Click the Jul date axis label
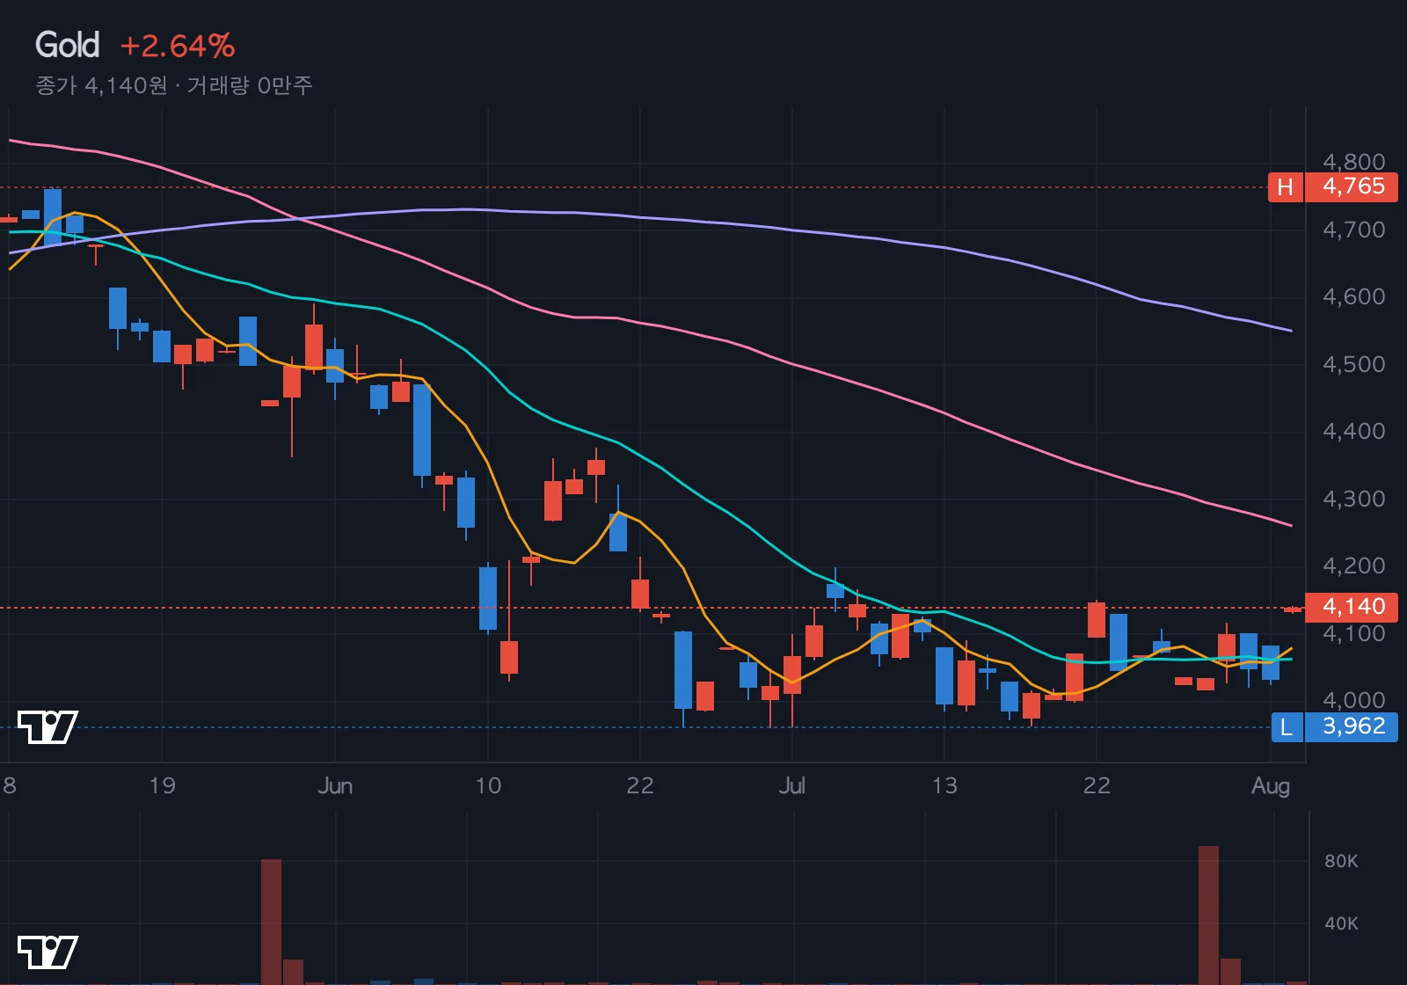 click(x=791, y=785)
